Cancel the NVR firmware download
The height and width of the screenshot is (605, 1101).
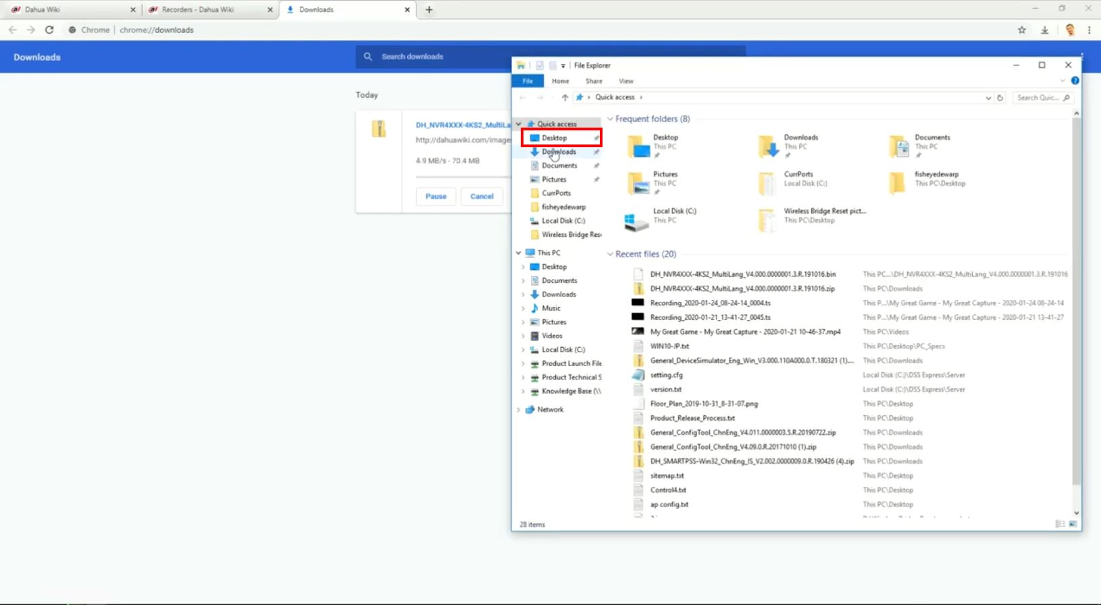pyautogui.click(x=482, y=196)
